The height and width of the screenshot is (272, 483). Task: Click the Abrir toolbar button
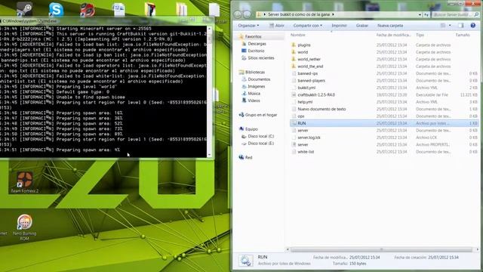click(x=277, y=25)
